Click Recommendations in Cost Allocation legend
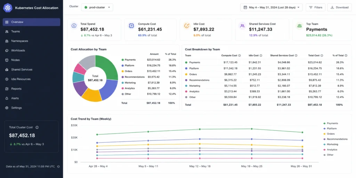This screenshot has height=178, width=356. pyautogui.click(x=135, y=77)
